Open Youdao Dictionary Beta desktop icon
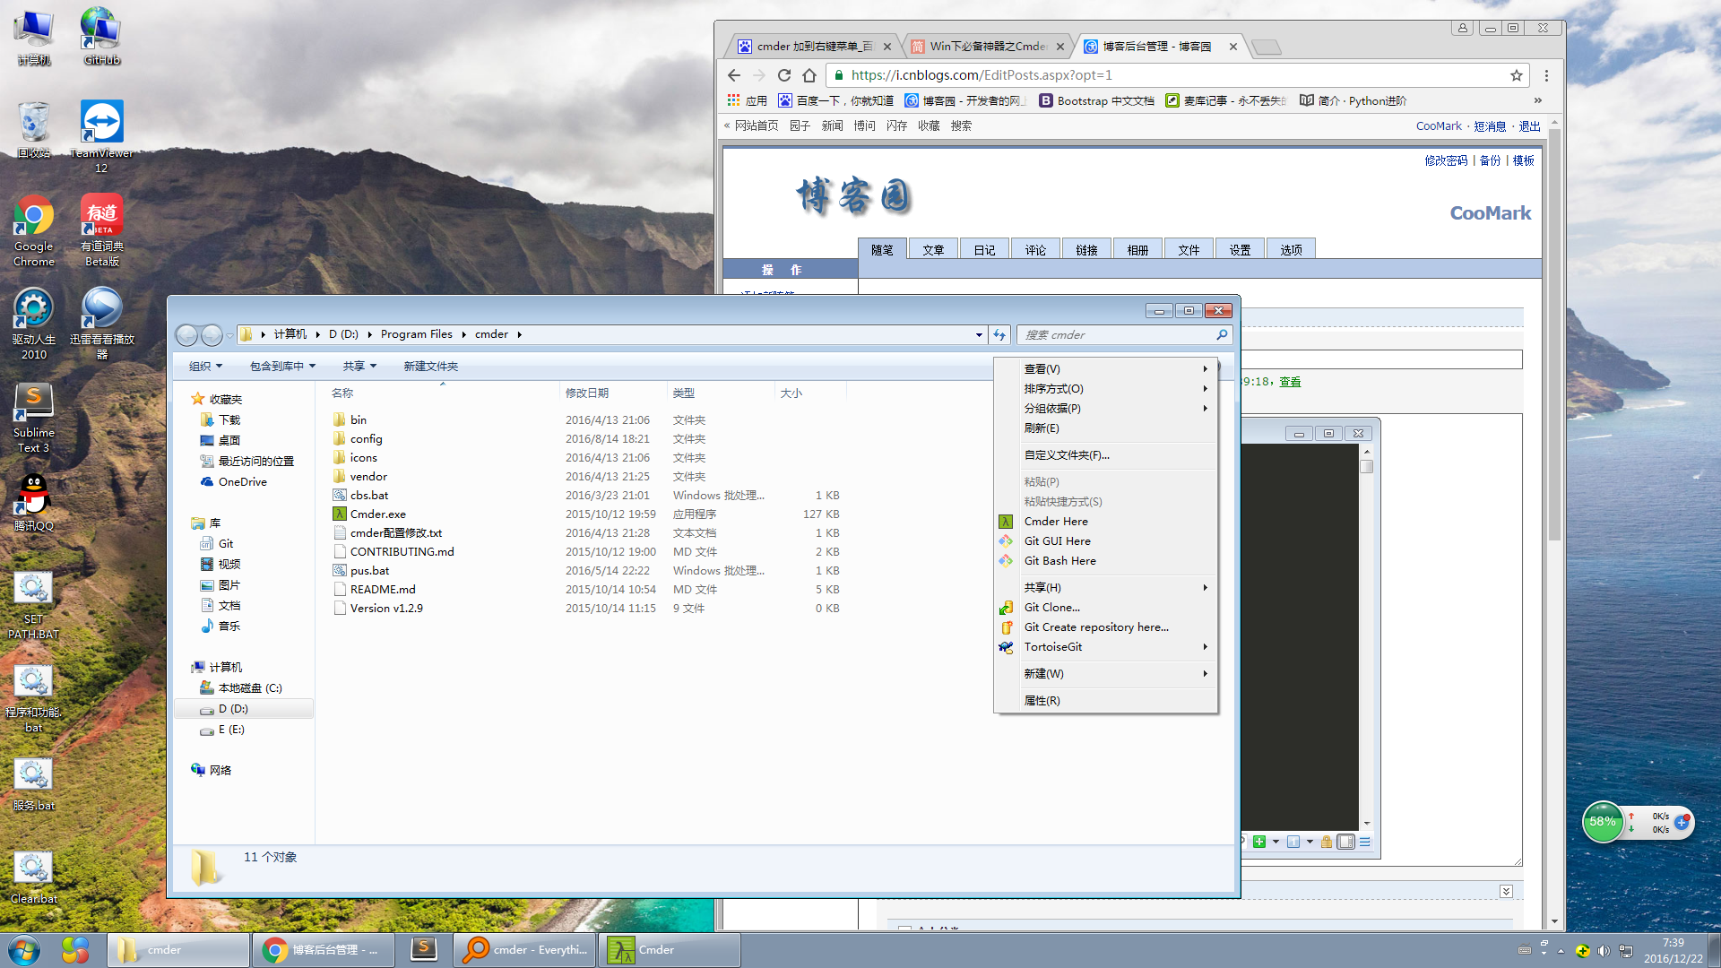Viewport: 1721px width, 968px height. 101,230
